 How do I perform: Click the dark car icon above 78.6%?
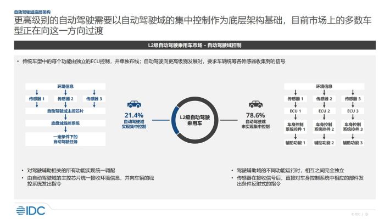coord(255,104)
